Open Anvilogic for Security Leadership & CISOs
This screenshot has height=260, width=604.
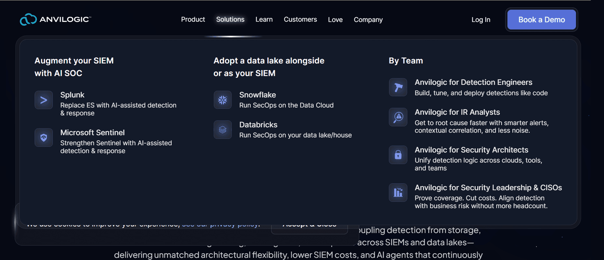pyautogui.click(x=488, y=187)
